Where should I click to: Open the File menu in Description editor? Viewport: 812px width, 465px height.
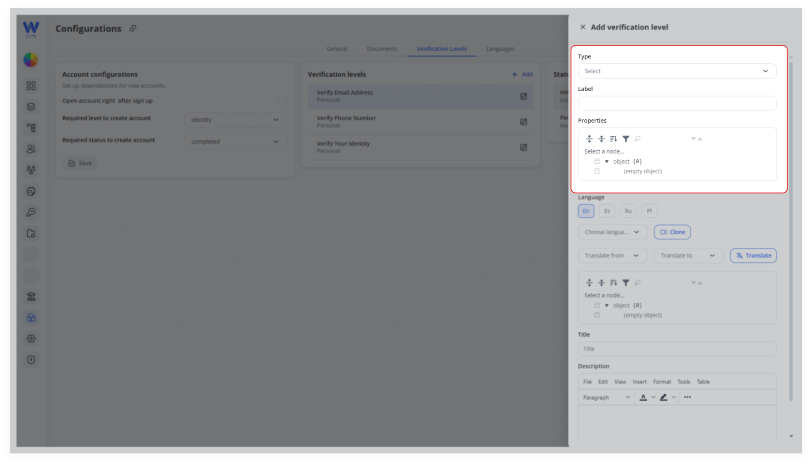(587, 381)
